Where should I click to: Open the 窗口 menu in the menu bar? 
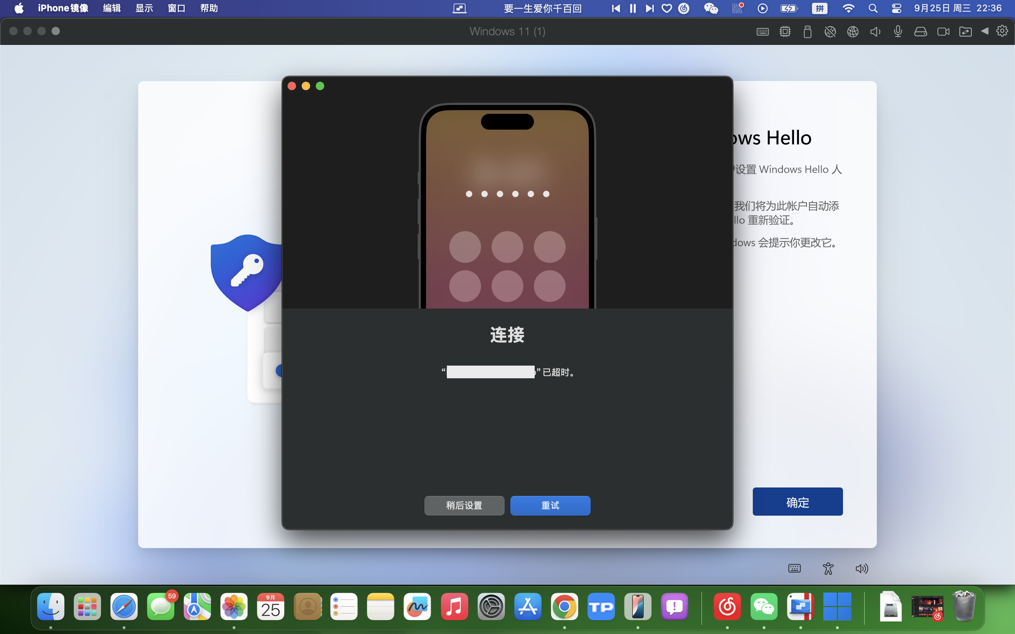(x=176, y=8)
